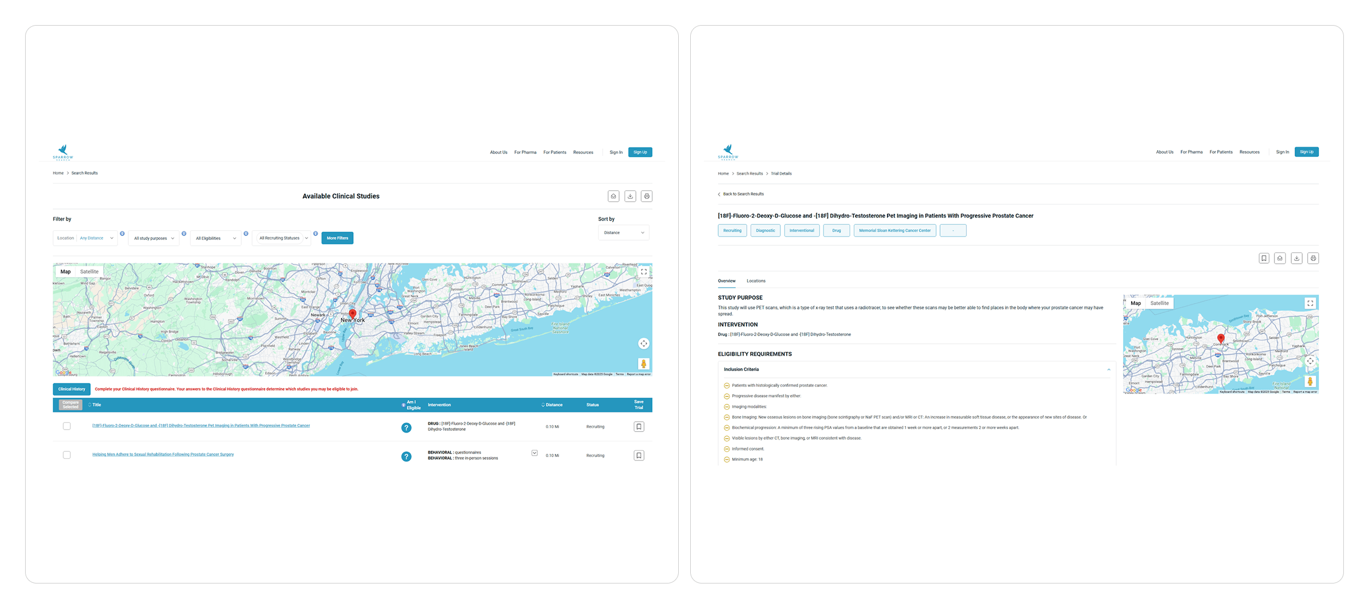Click bookmark icon in trial details action toolbar
This screenshot has width=1369, height=608.
point(1264,258)
